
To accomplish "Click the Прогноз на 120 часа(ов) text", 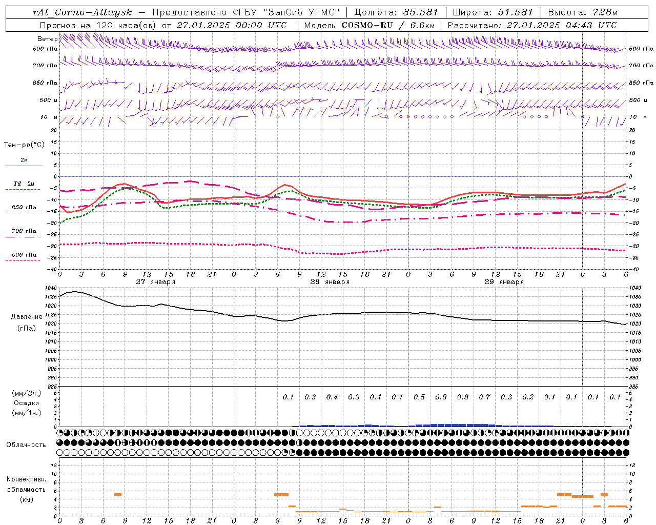I will coord(99,25).
